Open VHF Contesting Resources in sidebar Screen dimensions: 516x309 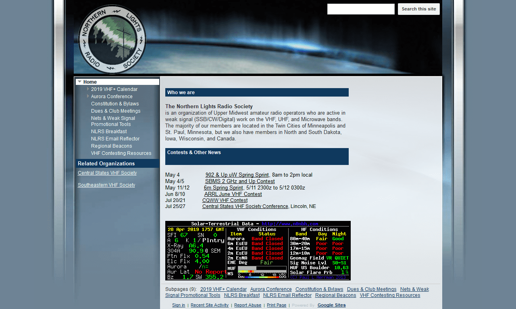121,153
